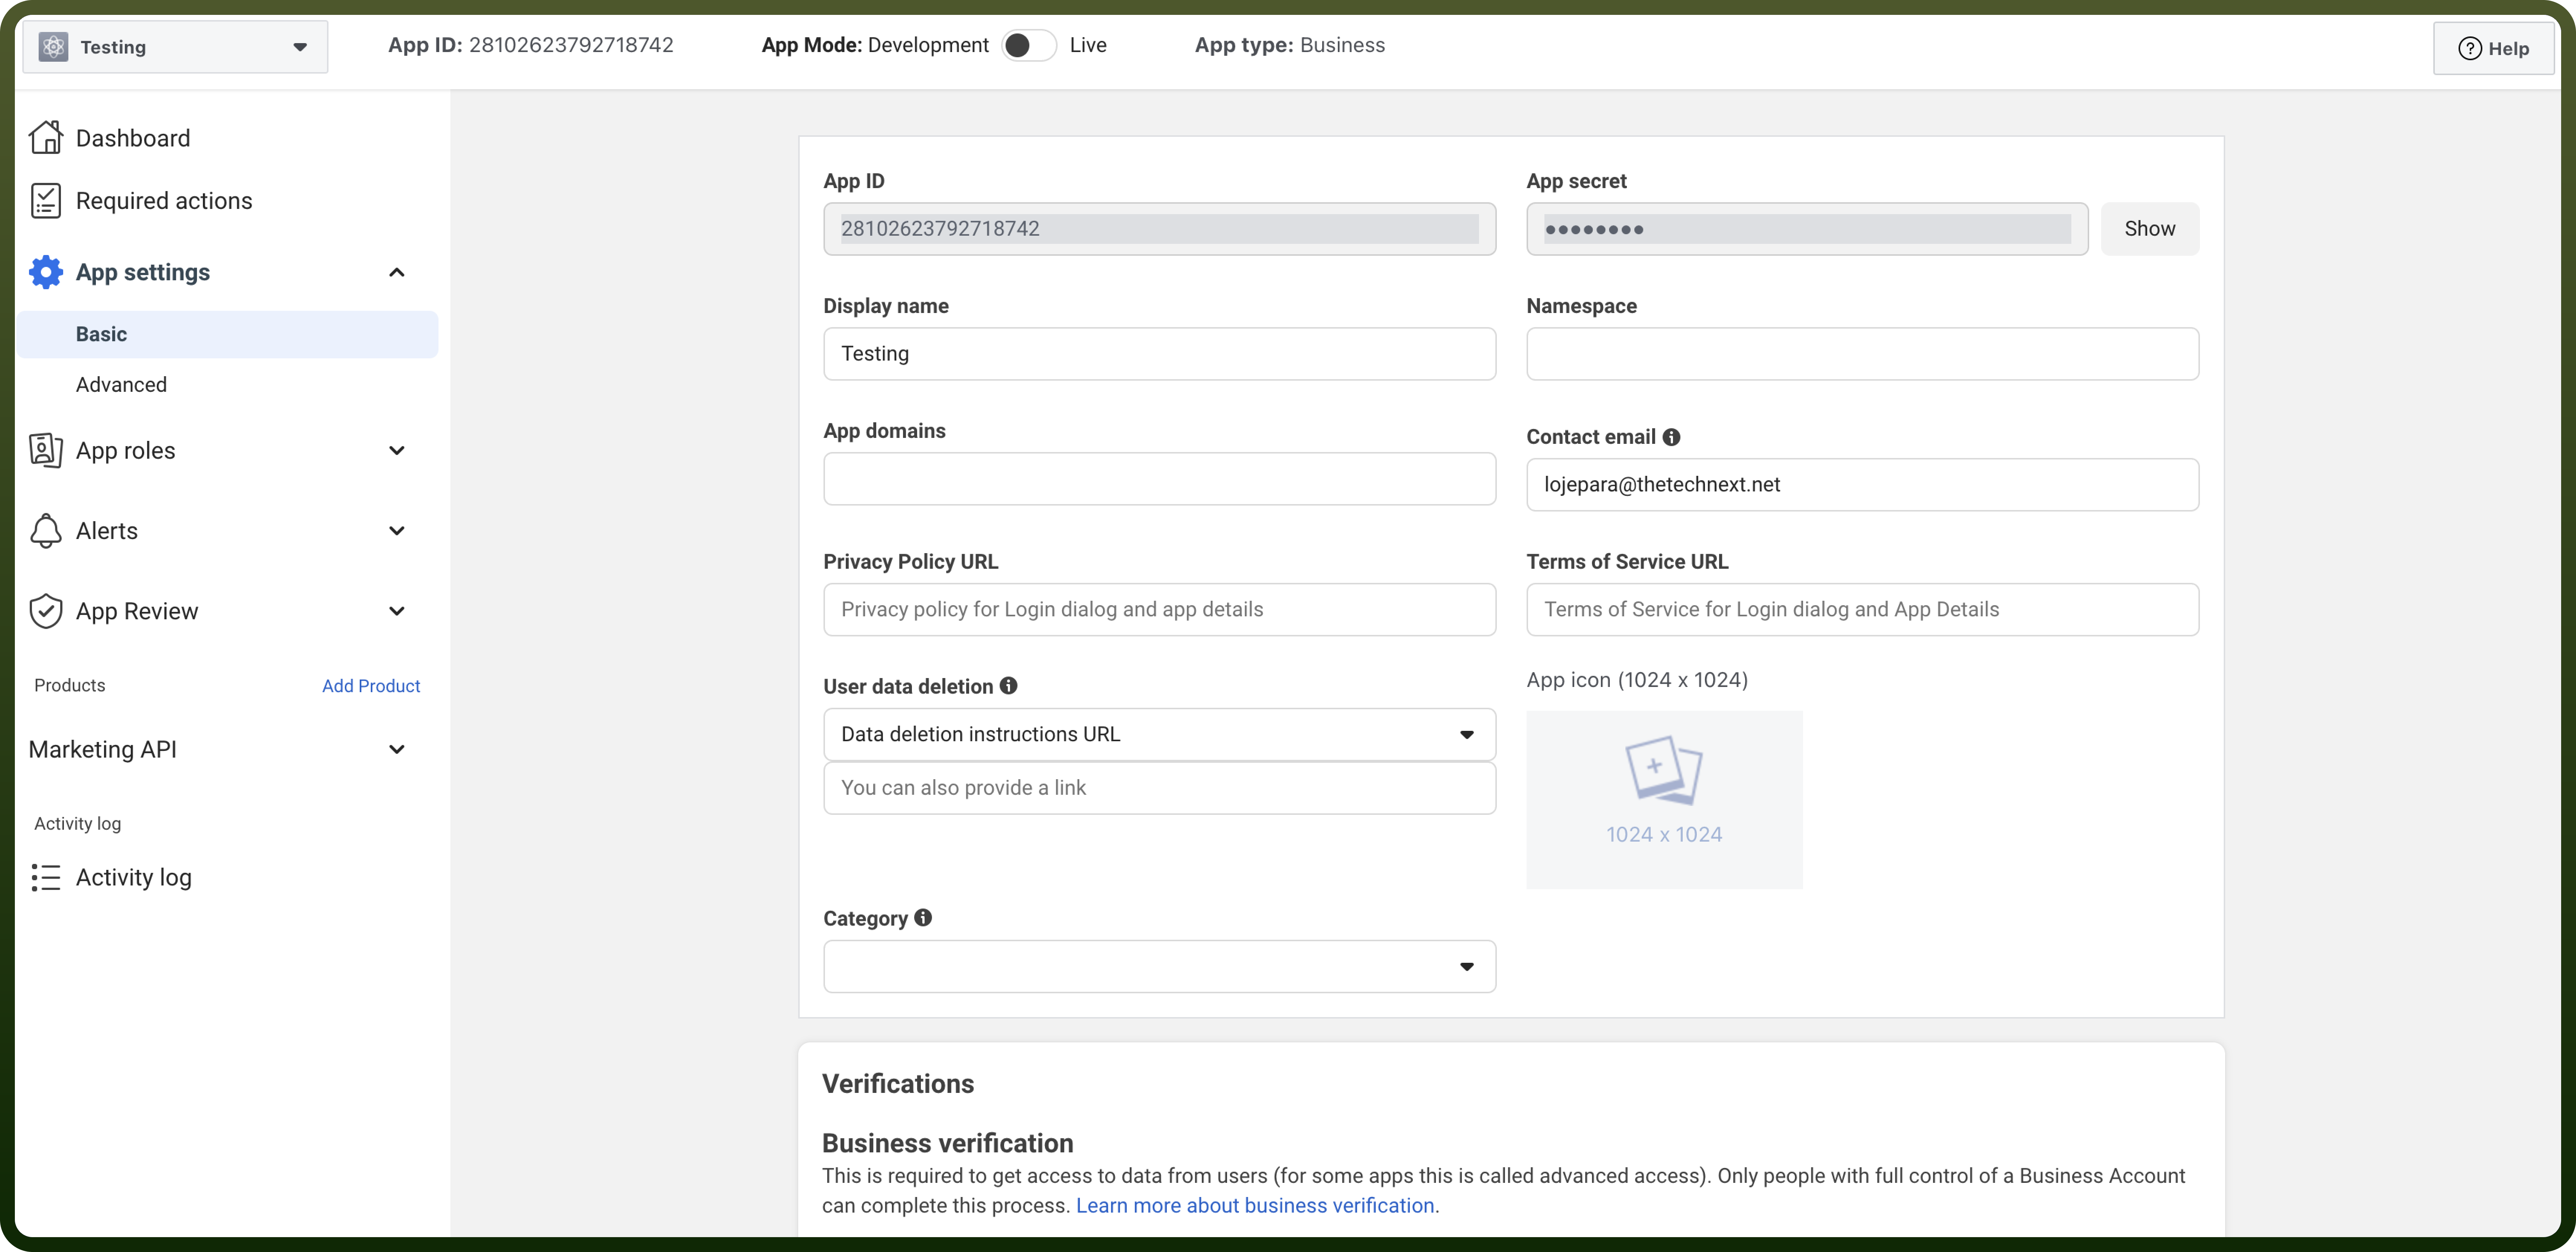Click the Display name field
The width and height of the screenshot is (2576, 1252).
(x=1160, y=354)
